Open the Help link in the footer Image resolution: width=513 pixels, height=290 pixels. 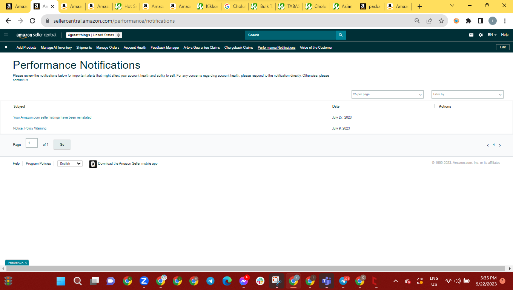pyautogui.click(x=16, y=164)
